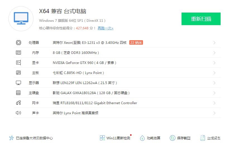The image size is (229, 148).
Task: Click the motherboard icon
Action: coord(18,73)
